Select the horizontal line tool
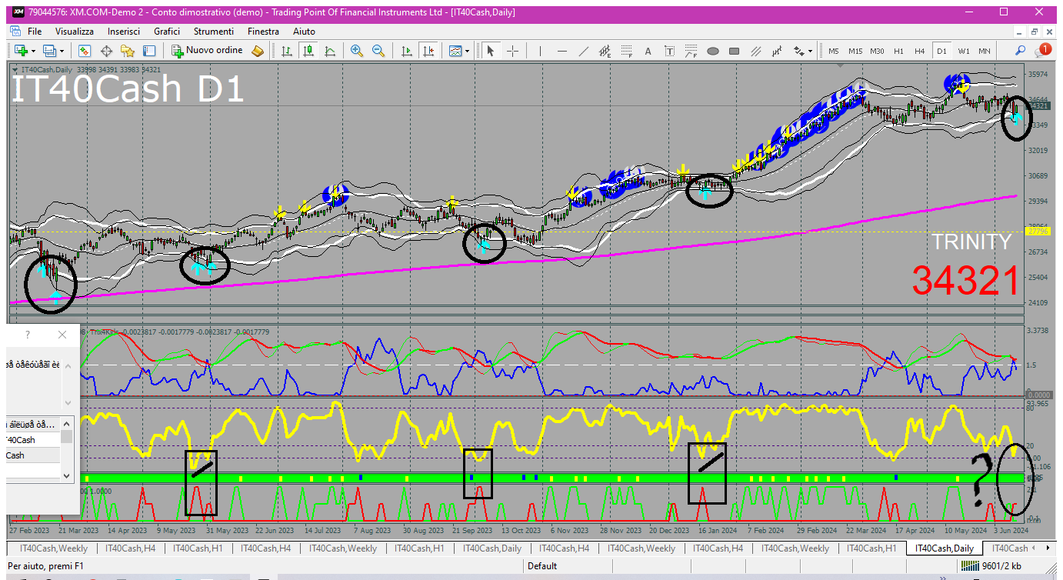This screenshot has width=1063, height=580. click(562, 51)
